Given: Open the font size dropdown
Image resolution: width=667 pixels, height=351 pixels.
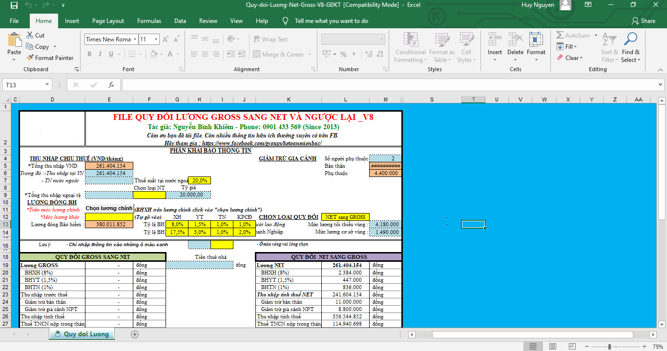Looking at the screenshot, I should pyautogui.click(x=156, y=39).
